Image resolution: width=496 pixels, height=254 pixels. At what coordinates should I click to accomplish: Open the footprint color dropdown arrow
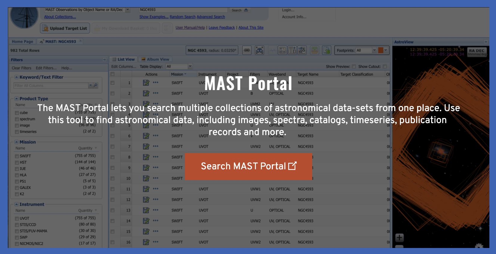tap(386, 50)
